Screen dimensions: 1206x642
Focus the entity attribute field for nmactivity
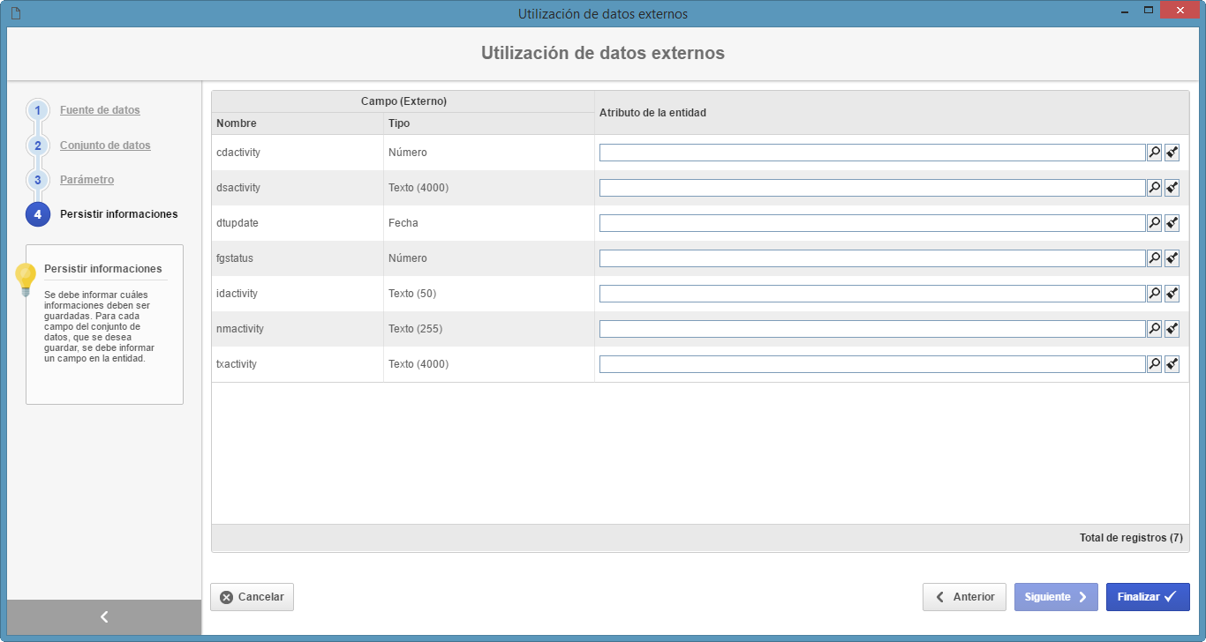[x=872, y=329]
